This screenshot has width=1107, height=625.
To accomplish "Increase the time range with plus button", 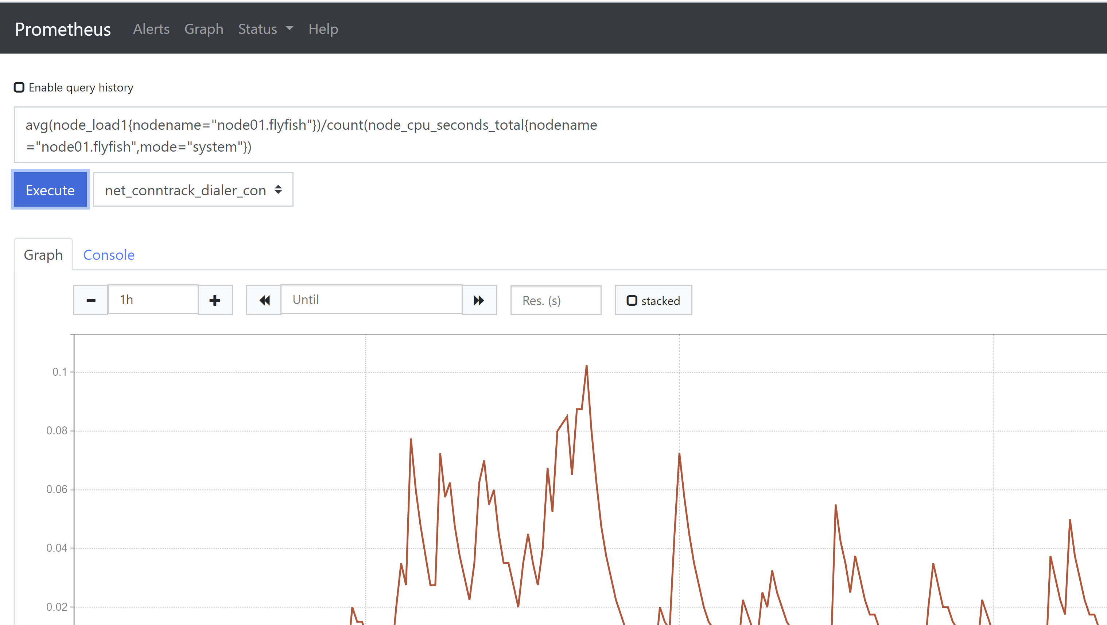I will pyautogui.click(x=215, y=300).
